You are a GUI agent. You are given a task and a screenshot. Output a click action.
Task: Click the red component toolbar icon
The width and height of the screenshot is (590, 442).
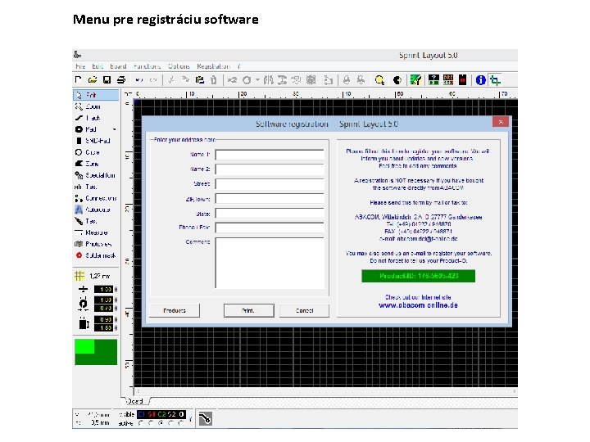(x=462, y=79)
